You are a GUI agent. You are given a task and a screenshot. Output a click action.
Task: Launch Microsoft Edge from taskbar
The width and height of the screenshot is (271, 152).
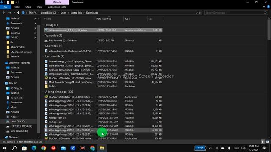coord(34,148)
